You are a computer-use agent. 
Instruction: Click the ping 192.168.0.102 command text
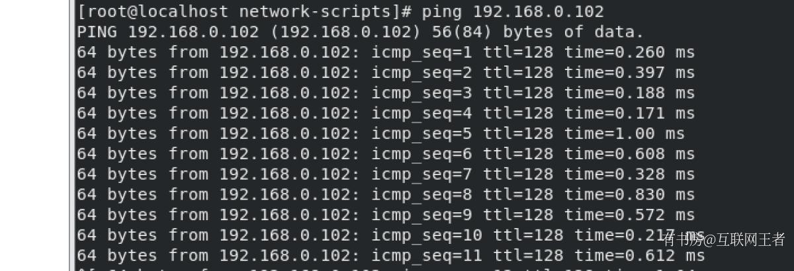(x=513, y=12)
